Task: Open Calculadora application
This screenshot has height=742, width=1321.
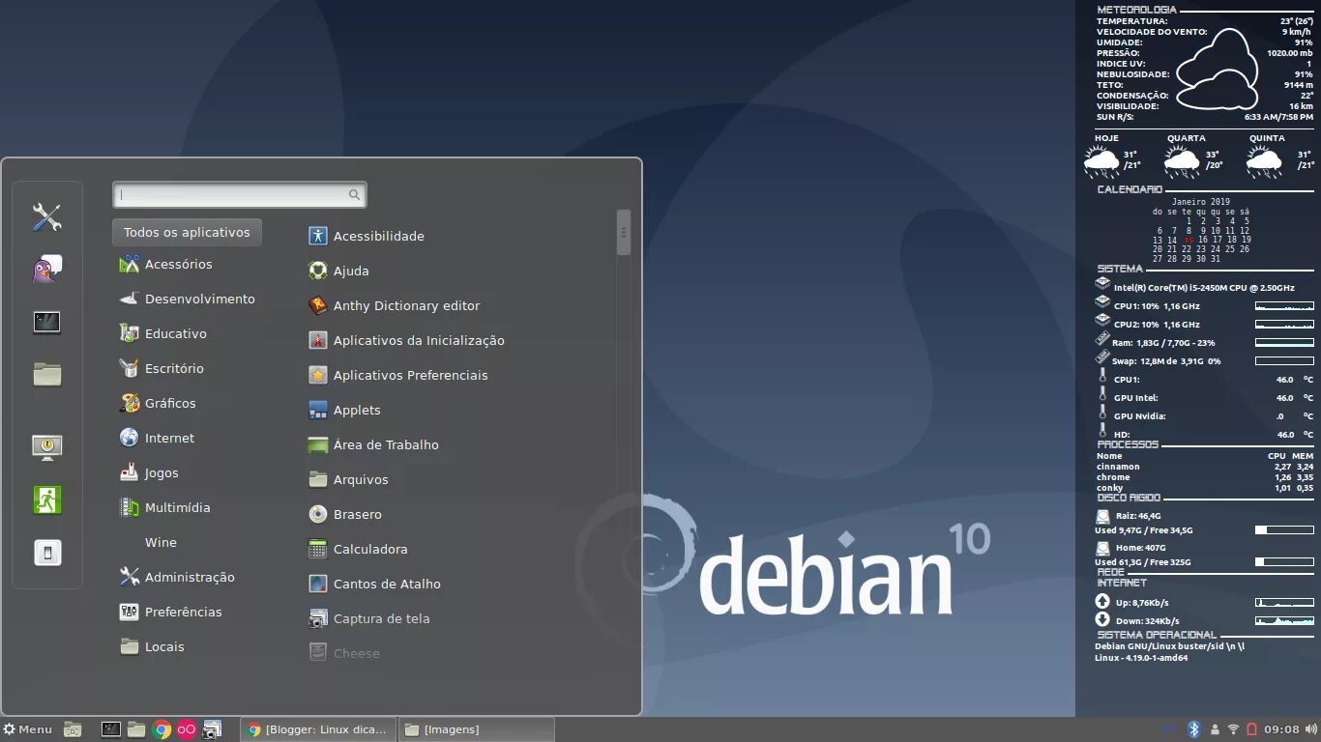Action: (358, 549)
